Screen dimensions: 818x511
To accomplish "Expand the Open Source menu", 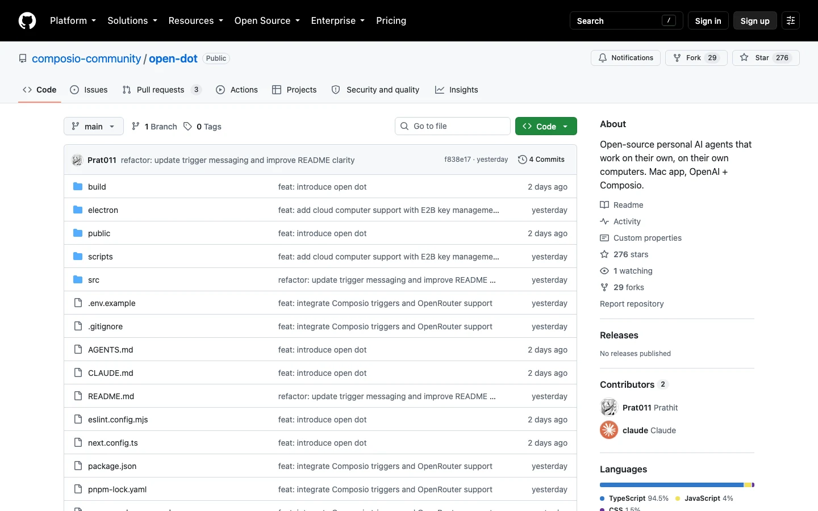I will coord(267,20).
